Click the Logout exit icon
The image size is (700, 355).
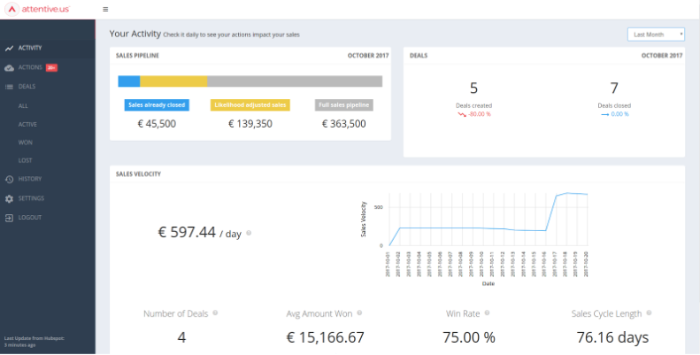[9, 218]
